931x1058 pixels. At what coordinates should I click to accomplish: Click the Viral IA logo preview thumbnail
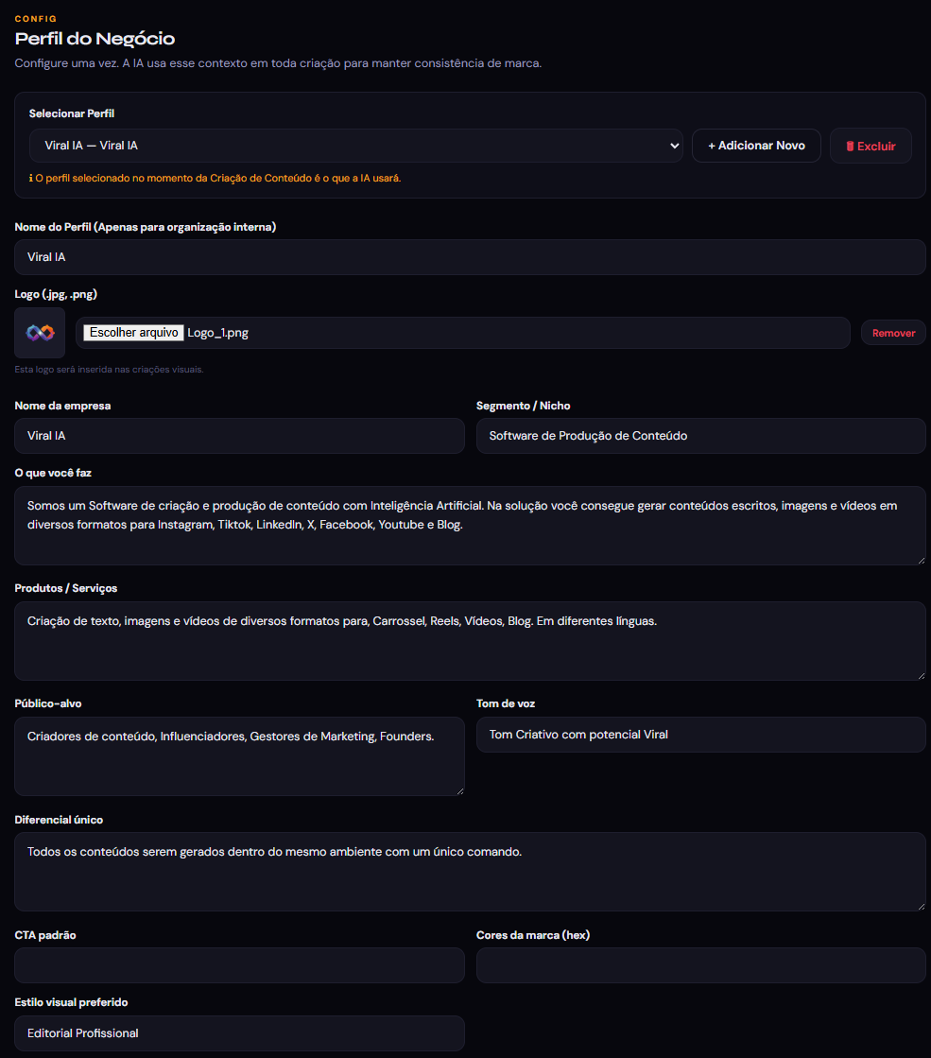40,333
